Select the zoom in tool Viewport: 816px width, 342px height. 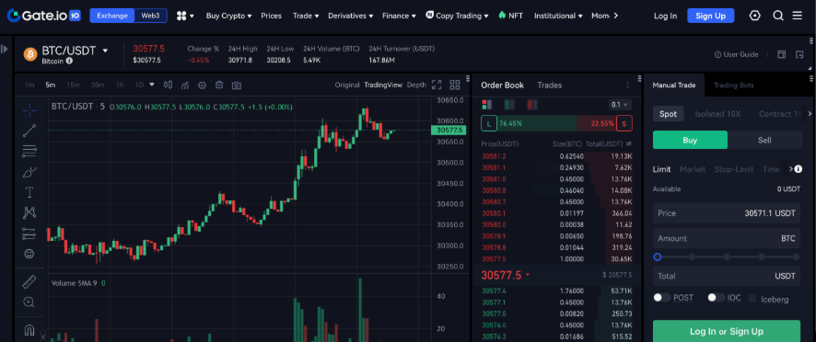coord(29,302)
